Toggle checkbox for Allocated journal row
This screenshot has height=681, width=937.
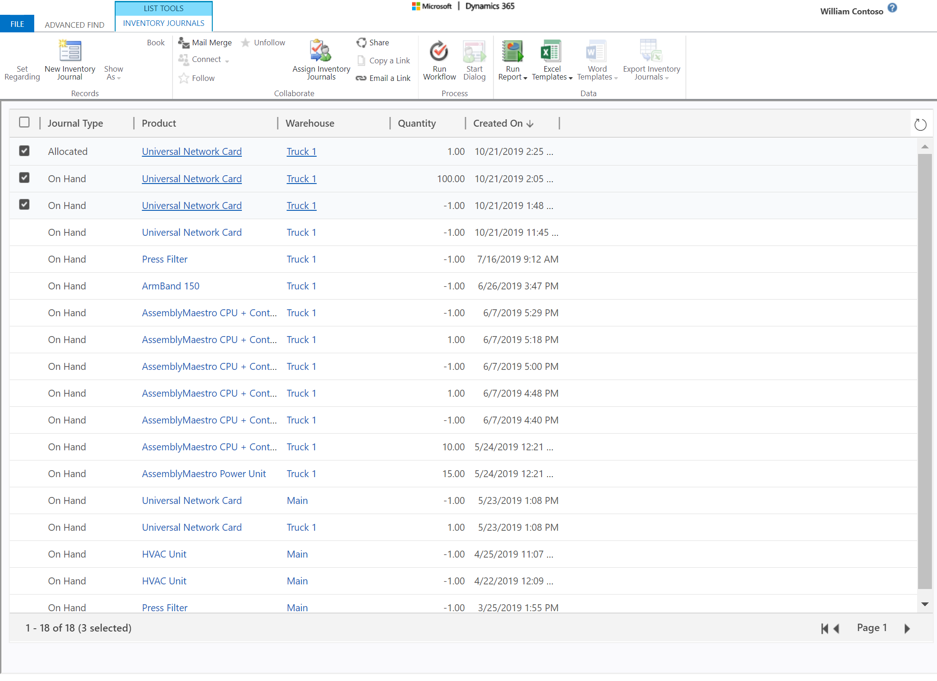(24, 151)
